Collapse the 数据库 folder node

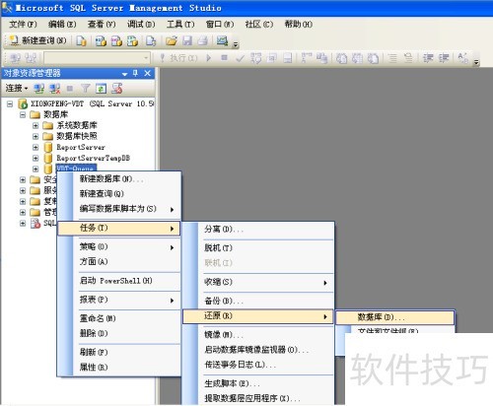(x=23, y=114)
